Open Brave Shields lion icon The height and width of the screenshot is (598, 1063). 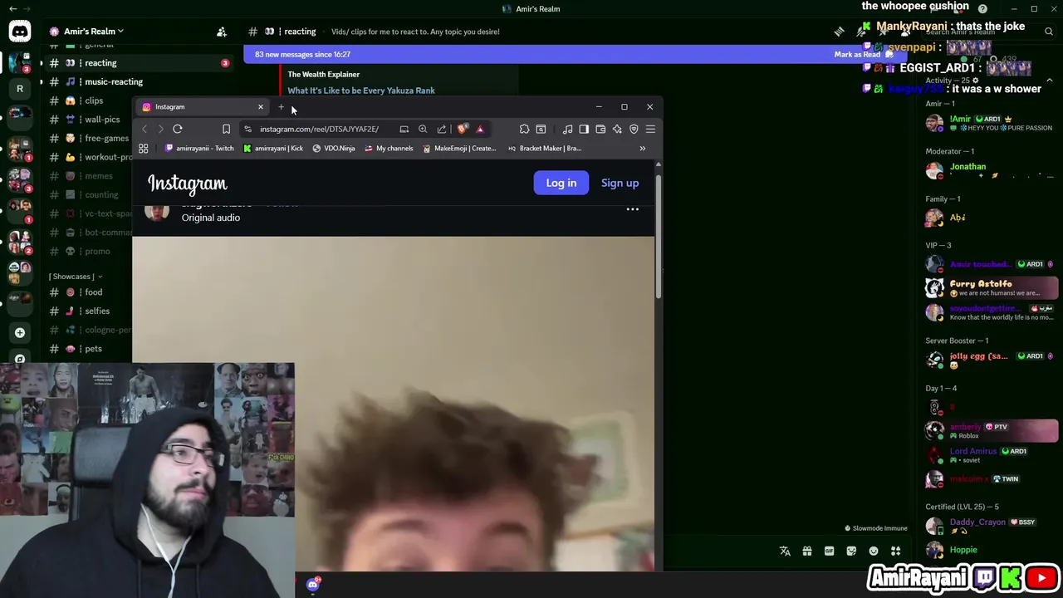[x=462, y=129]
